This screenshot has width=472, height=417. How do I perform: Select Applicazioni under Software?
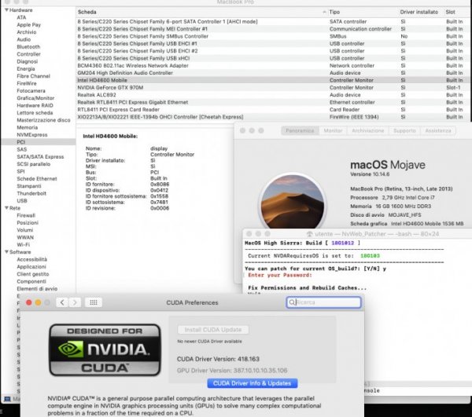pyautogui.click(x=31, y=267)
